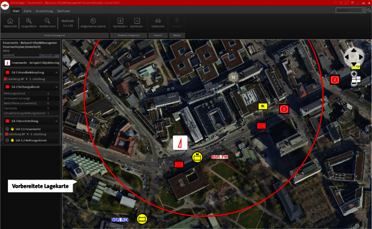Collapse the EA 3 Bereitstellung section
This screenshot has height=229, width=372.
[x=57, y=121]
